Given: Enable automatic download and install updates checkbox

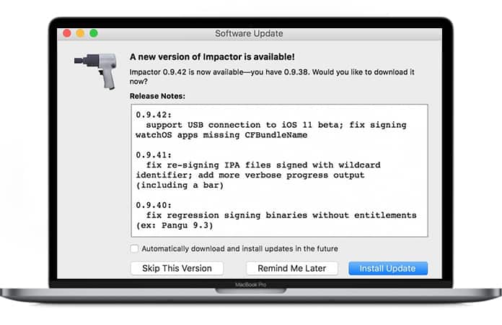Looking at the screenshot, I should pyautogui.click(x=134, y=248).
